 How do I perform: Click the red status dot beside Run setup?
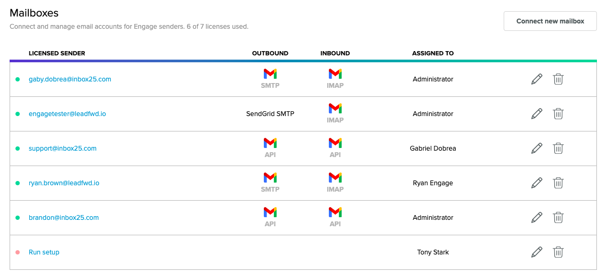point(18,252)
